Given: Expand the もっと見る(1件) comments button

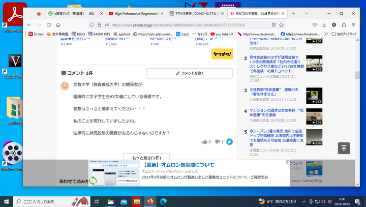Looking at the screenshot, I should 146,158.
